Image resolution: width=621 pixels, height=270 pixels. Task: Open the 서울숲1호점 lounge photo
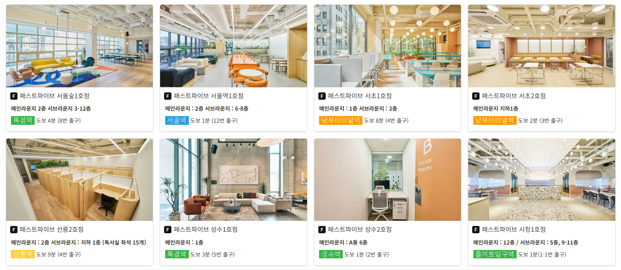coord(79,46)
